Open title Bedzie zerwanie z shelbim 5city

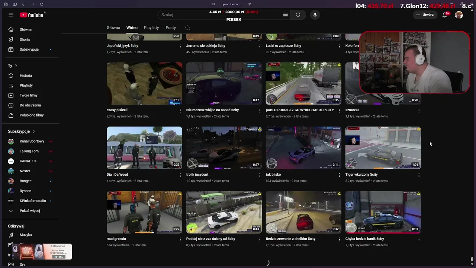[290, 239]
